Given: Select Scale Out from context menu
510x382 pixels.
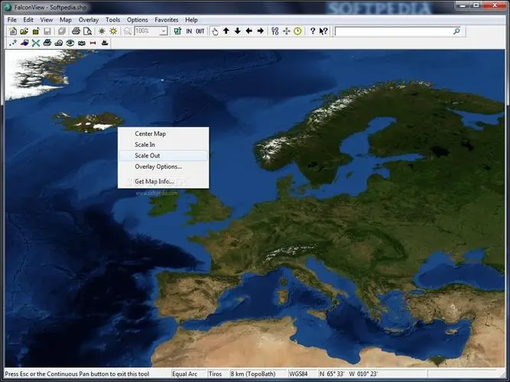Looking at the screenshot, I should click(148, 155).
